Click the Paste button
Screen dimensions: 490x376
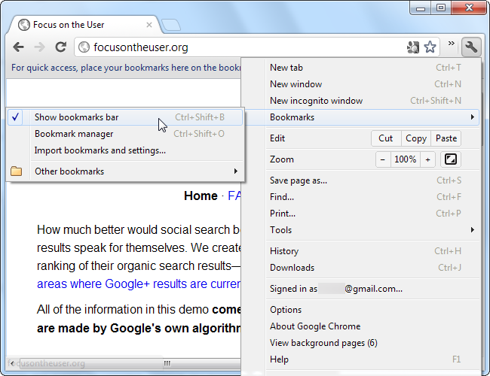[x=446, y=138]
